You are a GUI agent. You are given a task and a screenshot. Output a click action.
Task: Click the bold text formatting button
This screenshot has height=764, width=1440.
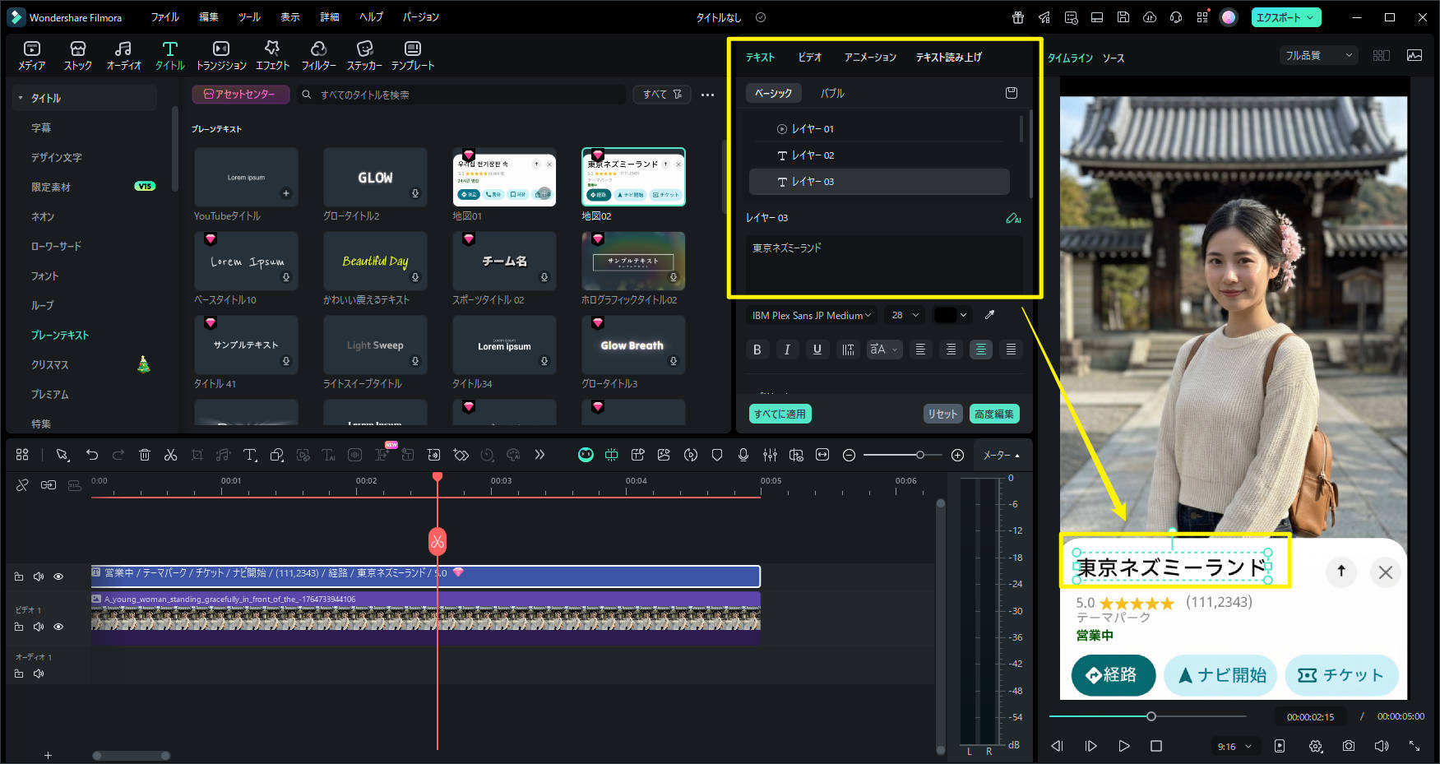pyautogui.click(x=757, y=350)
